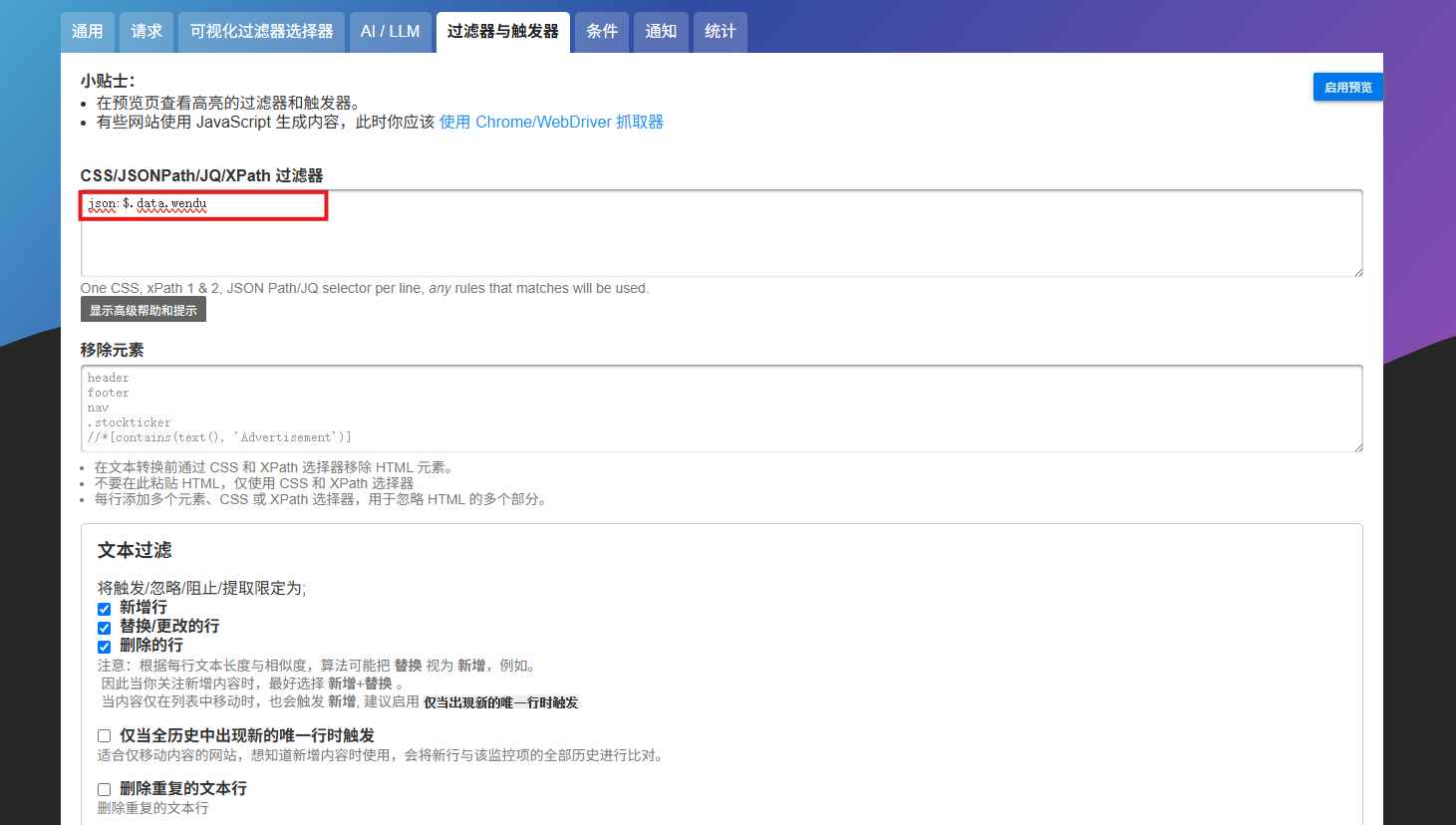Open the 使用 Chrome/WebDriver 抓取器 link
This screenshot has width=1456, height=825.
[551, 122]
